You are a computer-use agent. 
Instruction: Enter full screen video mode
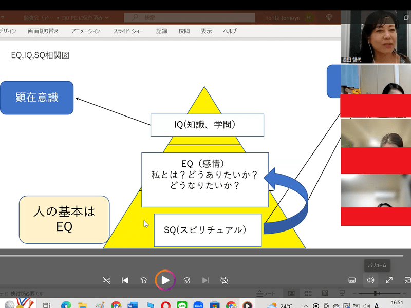click(389, 280)
